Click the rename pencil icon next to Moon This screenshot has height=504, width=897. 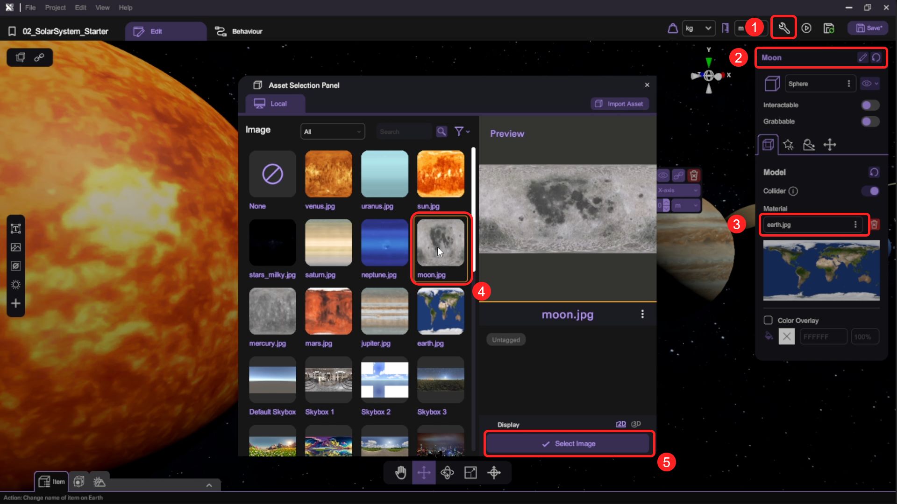pyautogui.click(x=862, y=57)
